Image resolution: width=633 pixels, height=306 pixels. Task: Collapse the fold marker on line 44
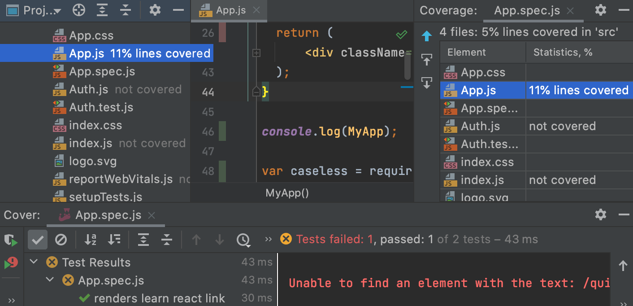click(x=256, y=92)
